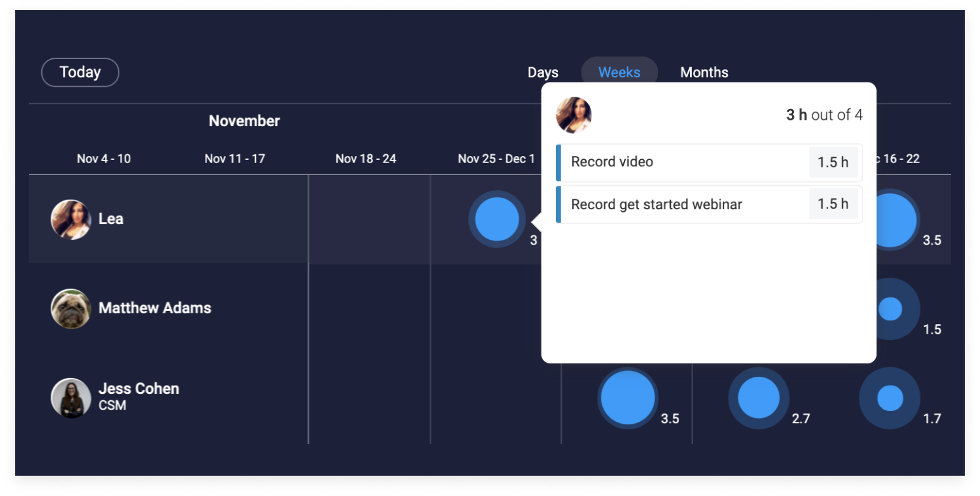Click the '3 h out of 4' summary
The height and width of the screenshot is (496, 980).
coord(824,115)
